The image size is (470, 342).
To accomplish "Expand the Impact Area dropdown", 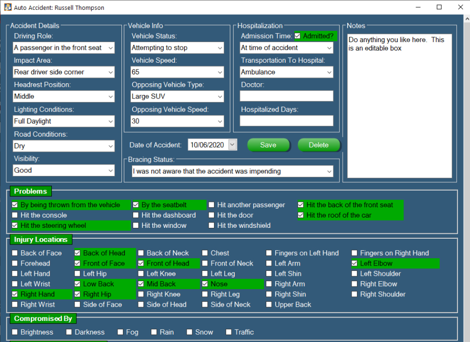I will (112, 72).
